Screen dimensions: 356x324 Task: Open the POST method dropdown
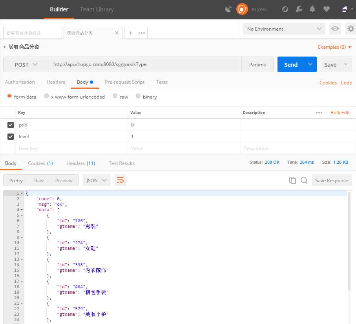26,65
